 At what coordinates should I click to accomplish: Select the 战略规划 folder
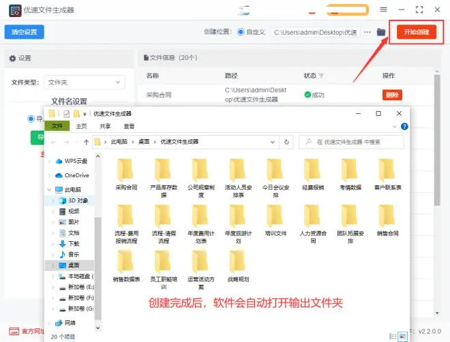[x=238, y=266]
